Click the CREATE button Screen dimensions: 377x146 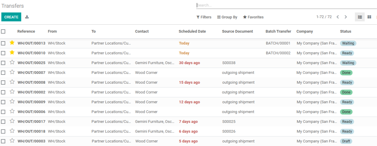click(x=11, y=17)
